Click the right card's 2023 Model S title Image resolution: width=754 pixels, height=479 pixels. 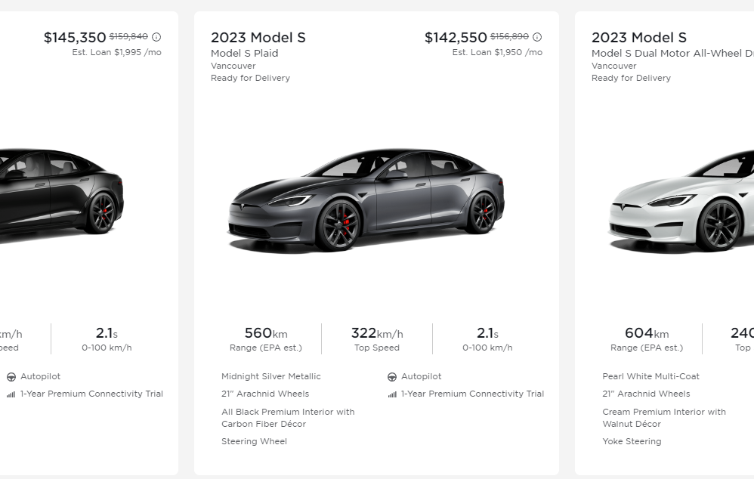(x=638, y=38)
